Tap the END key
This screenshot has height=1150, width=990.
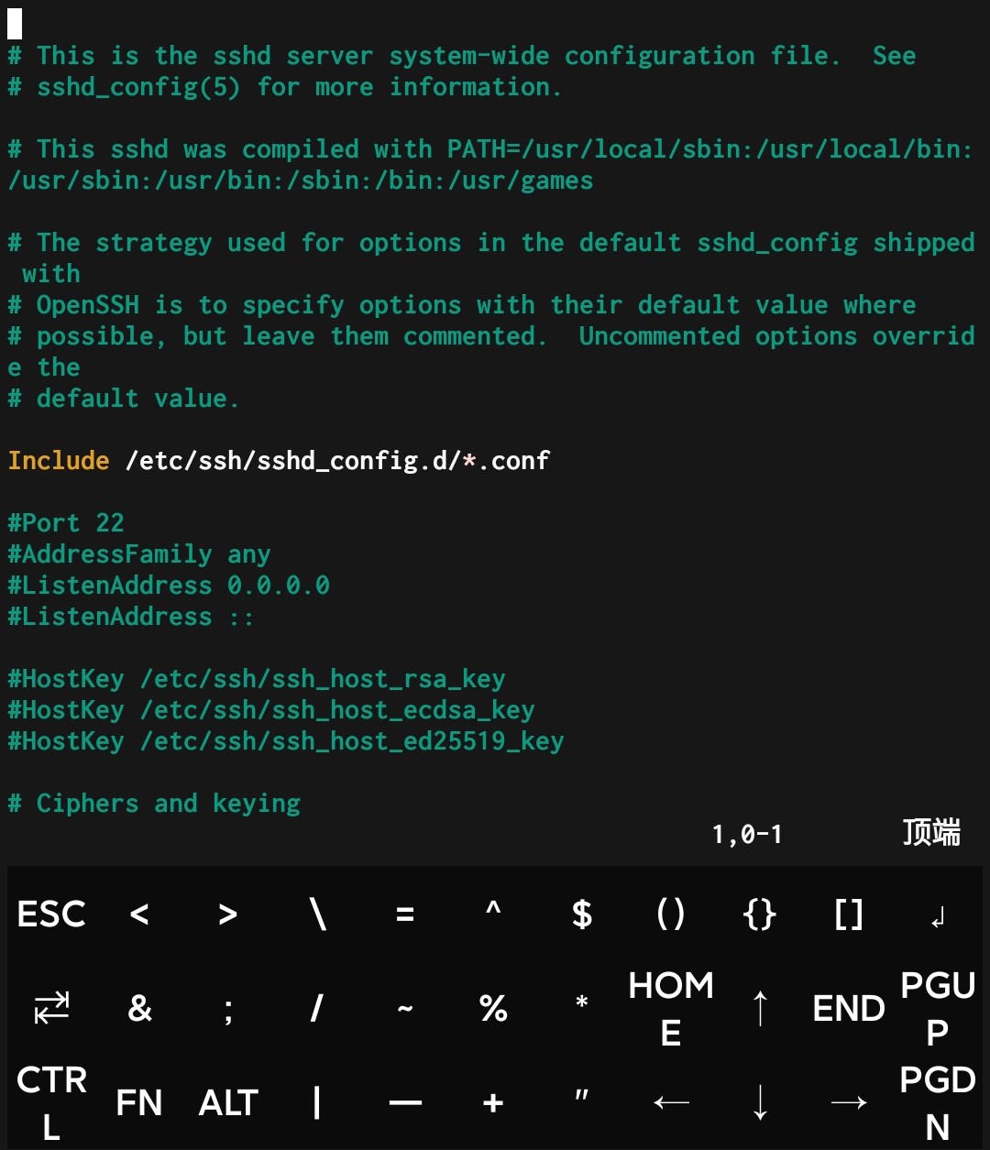pyautogui.click(x=849, y=1008)
